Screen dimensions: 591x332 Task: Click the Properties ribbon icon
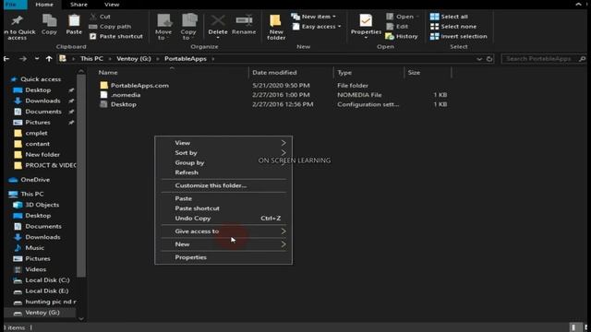click(x=366, y=27)
